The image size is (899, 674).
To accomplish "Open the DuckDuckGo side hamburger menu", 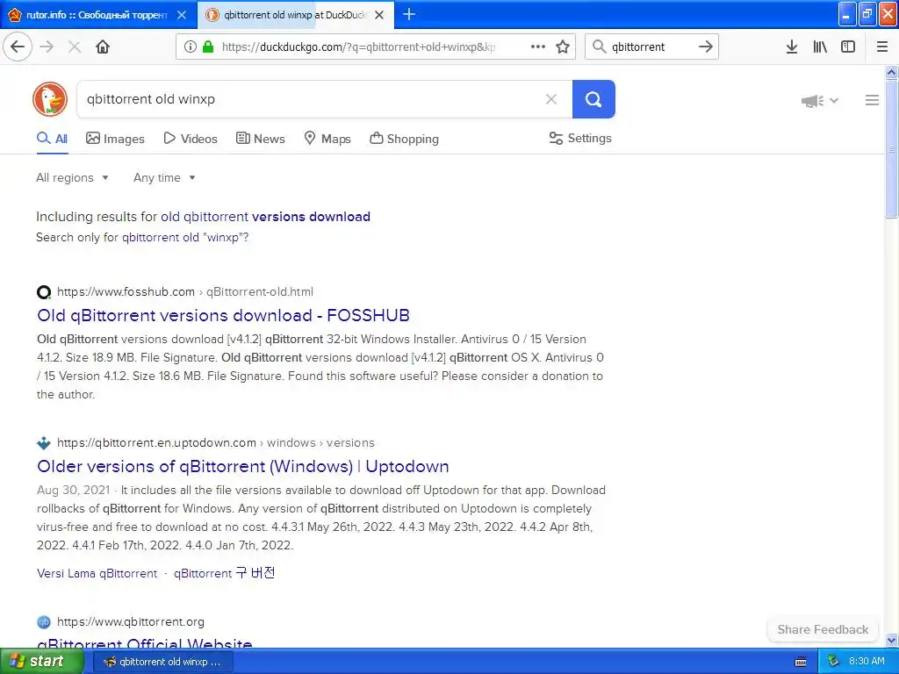I will [x=872, y=100].
